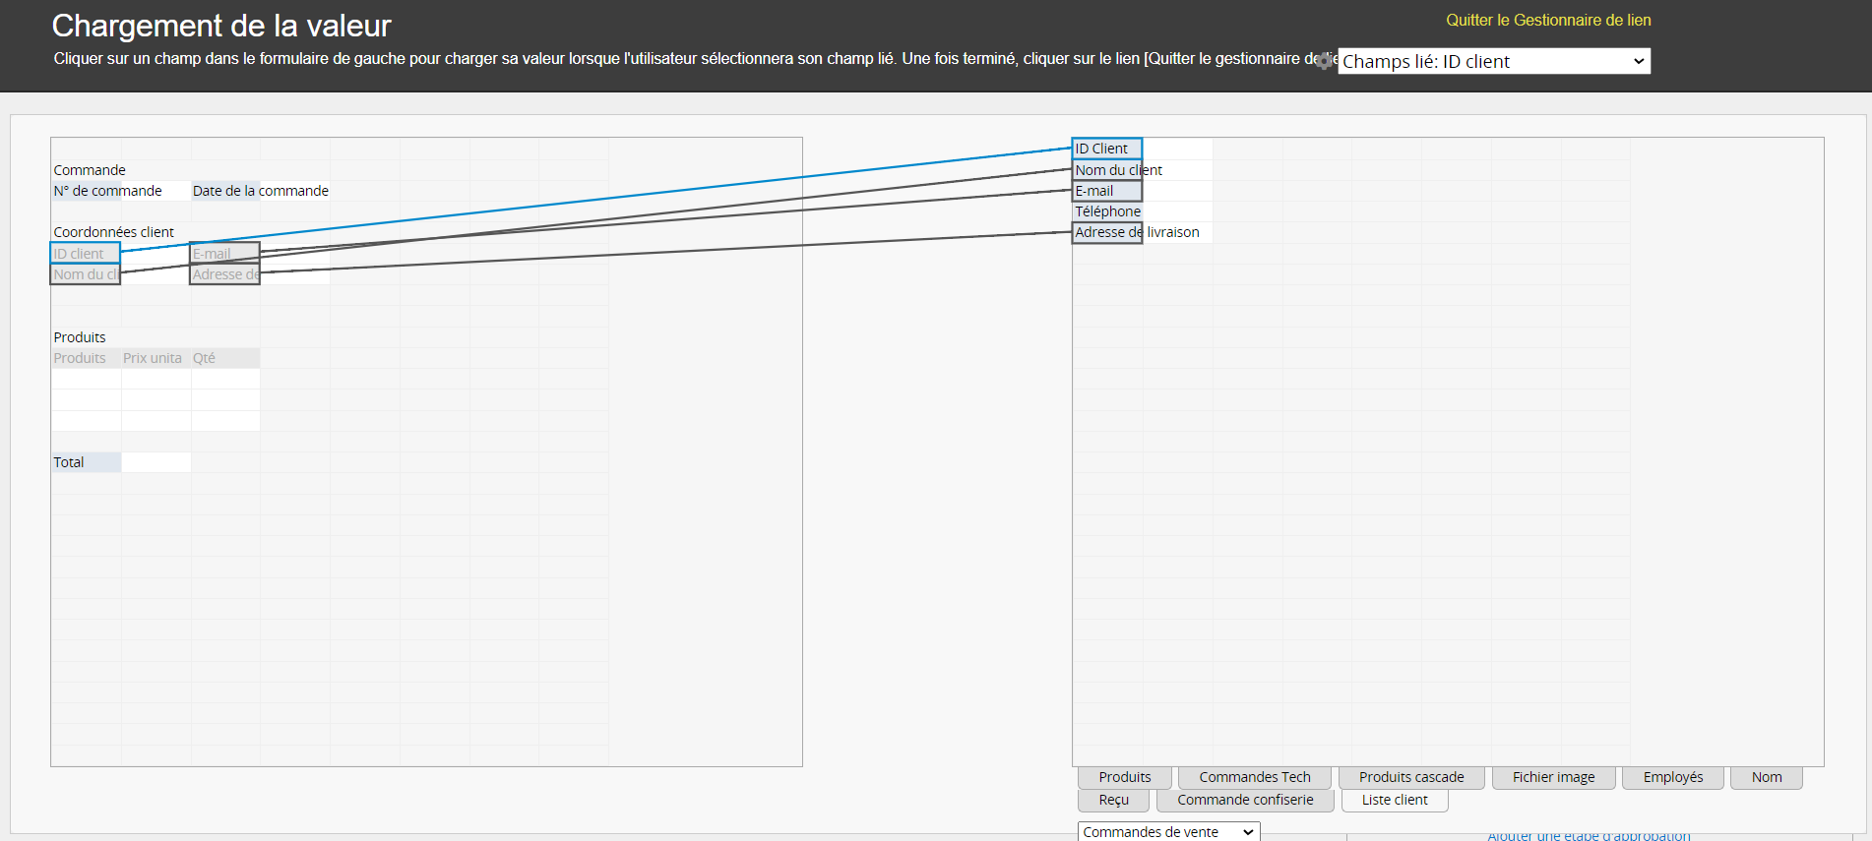Open the 'Champs lié: ID client' dropdown
This screenshot has width=1872, height=841.
[1493, 61]
